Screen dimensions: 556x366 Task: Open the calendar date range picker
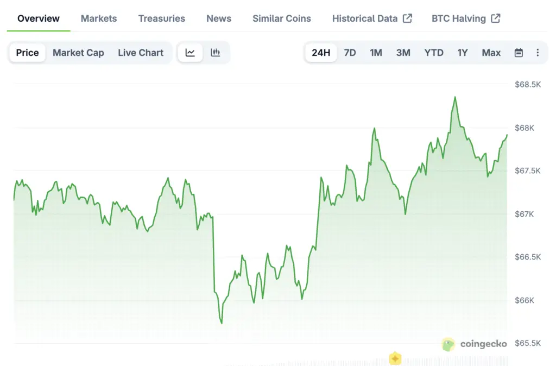pos(519,53)
